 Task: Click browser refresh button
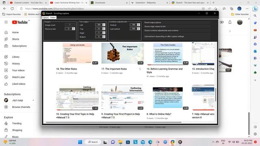click(x=12, y=9)
